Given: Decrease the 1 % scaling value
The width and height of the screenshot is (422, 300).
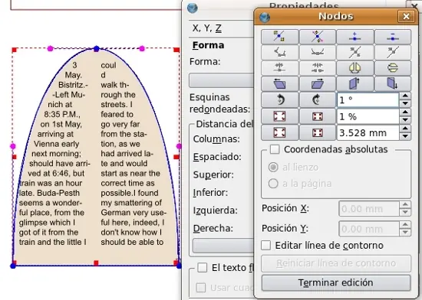Looking at the screenshot, I should [x=405, y=120].
